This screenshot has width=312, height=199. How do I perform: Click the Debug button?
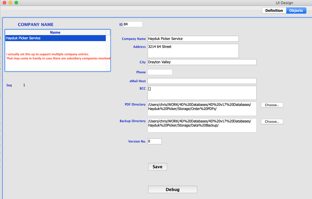172,190
